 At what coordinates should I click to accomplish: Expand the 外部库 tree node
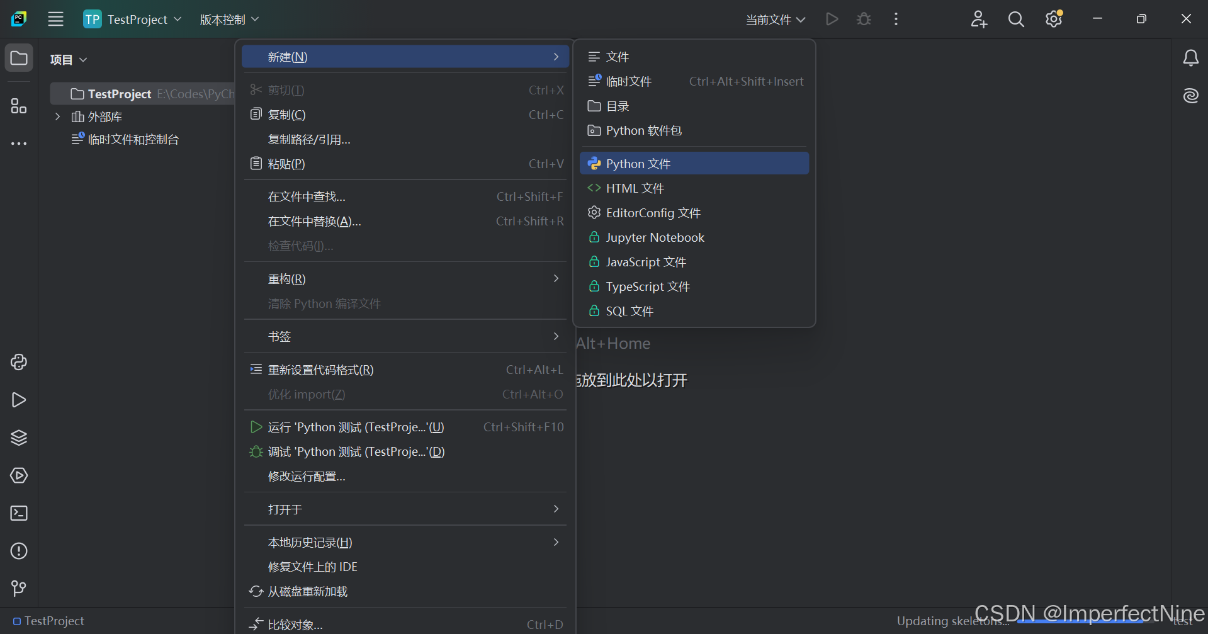[x=57, y=116]
